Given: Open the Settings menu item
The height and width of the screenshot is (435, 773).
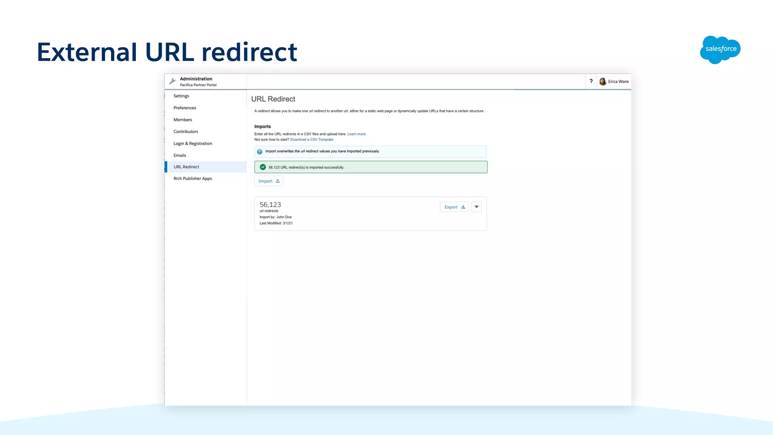Looking at the screenshot, I should point(181,96).
